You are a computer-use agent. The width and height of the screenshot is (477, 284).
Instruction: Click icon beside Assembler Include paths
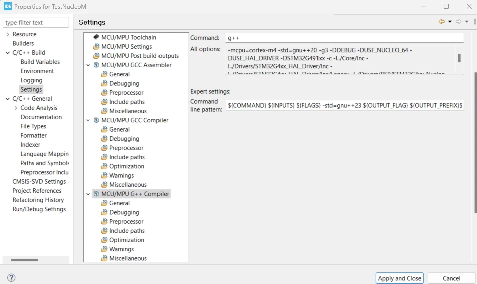click(104, 102)
